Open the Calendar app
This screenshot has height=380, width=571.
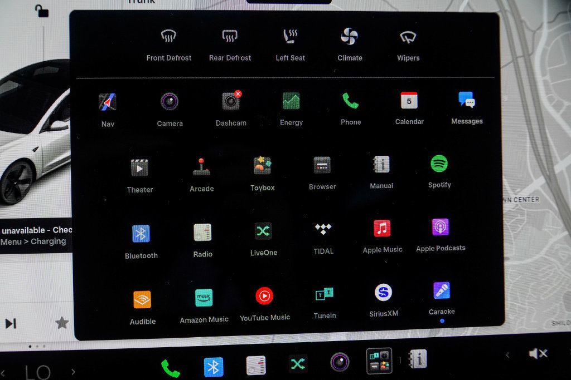(409, 108)
